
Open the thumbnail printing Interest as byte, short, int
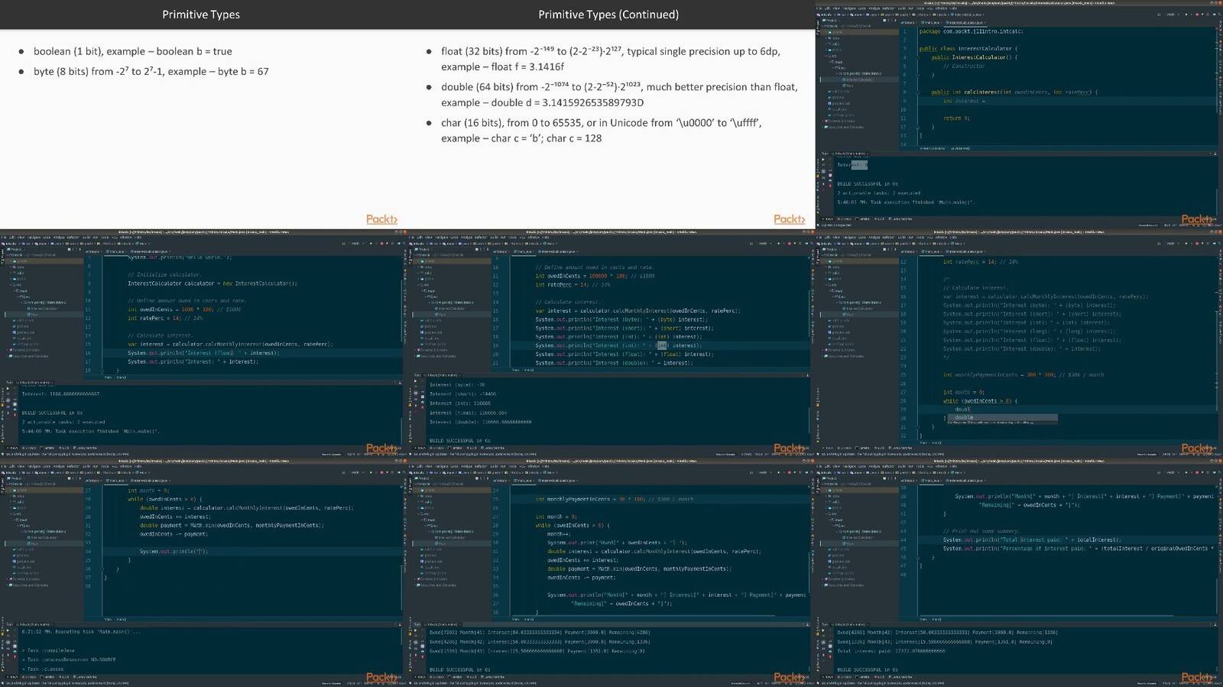click(x=611, y=344)
